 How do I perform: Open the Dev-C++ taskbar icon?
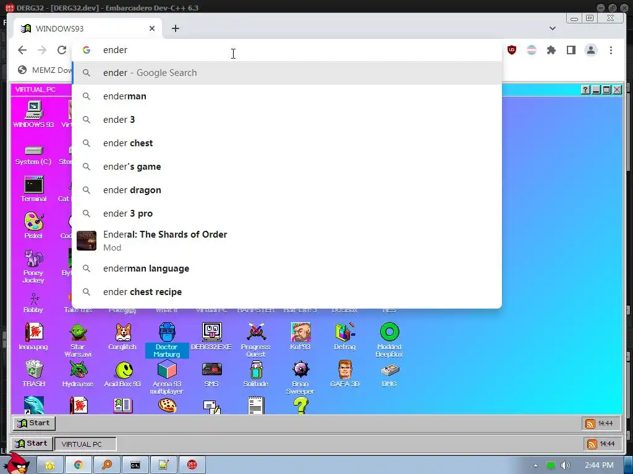[192, 465]
